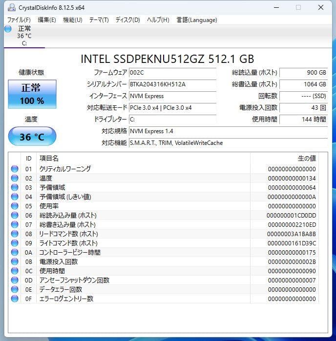Open the ヘルプ(H) menu
Viewport: 336px width, 341px height.
point(158,20)
